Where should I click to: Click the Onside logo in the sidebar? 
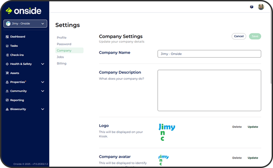coord(24,11)
